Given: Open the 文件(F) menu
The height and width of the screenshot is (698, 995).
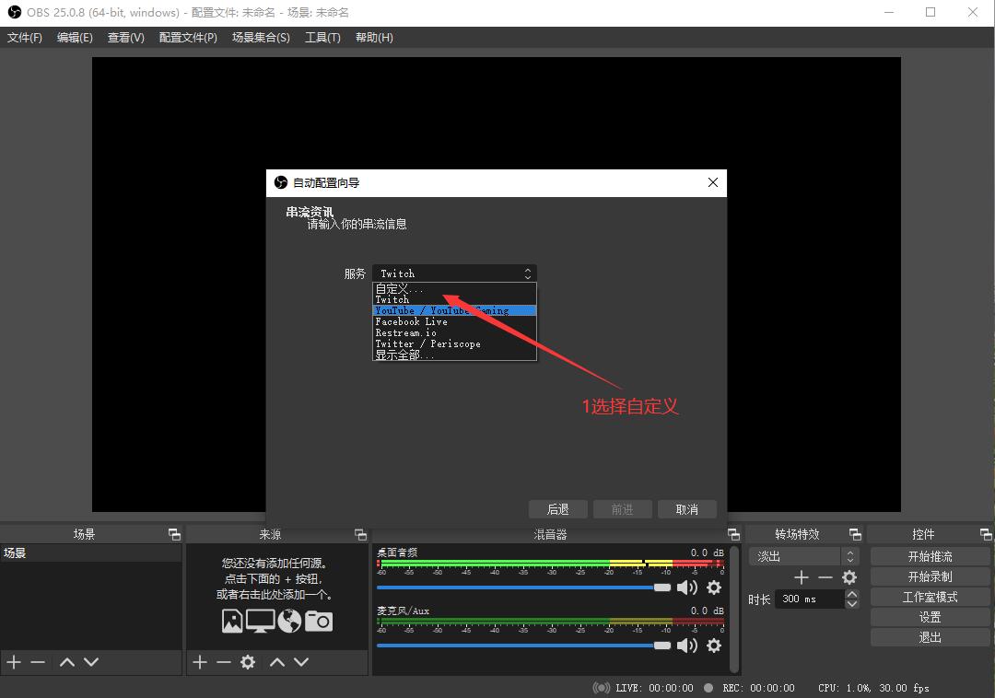Looking at the screenshot, I should (25, 38).
